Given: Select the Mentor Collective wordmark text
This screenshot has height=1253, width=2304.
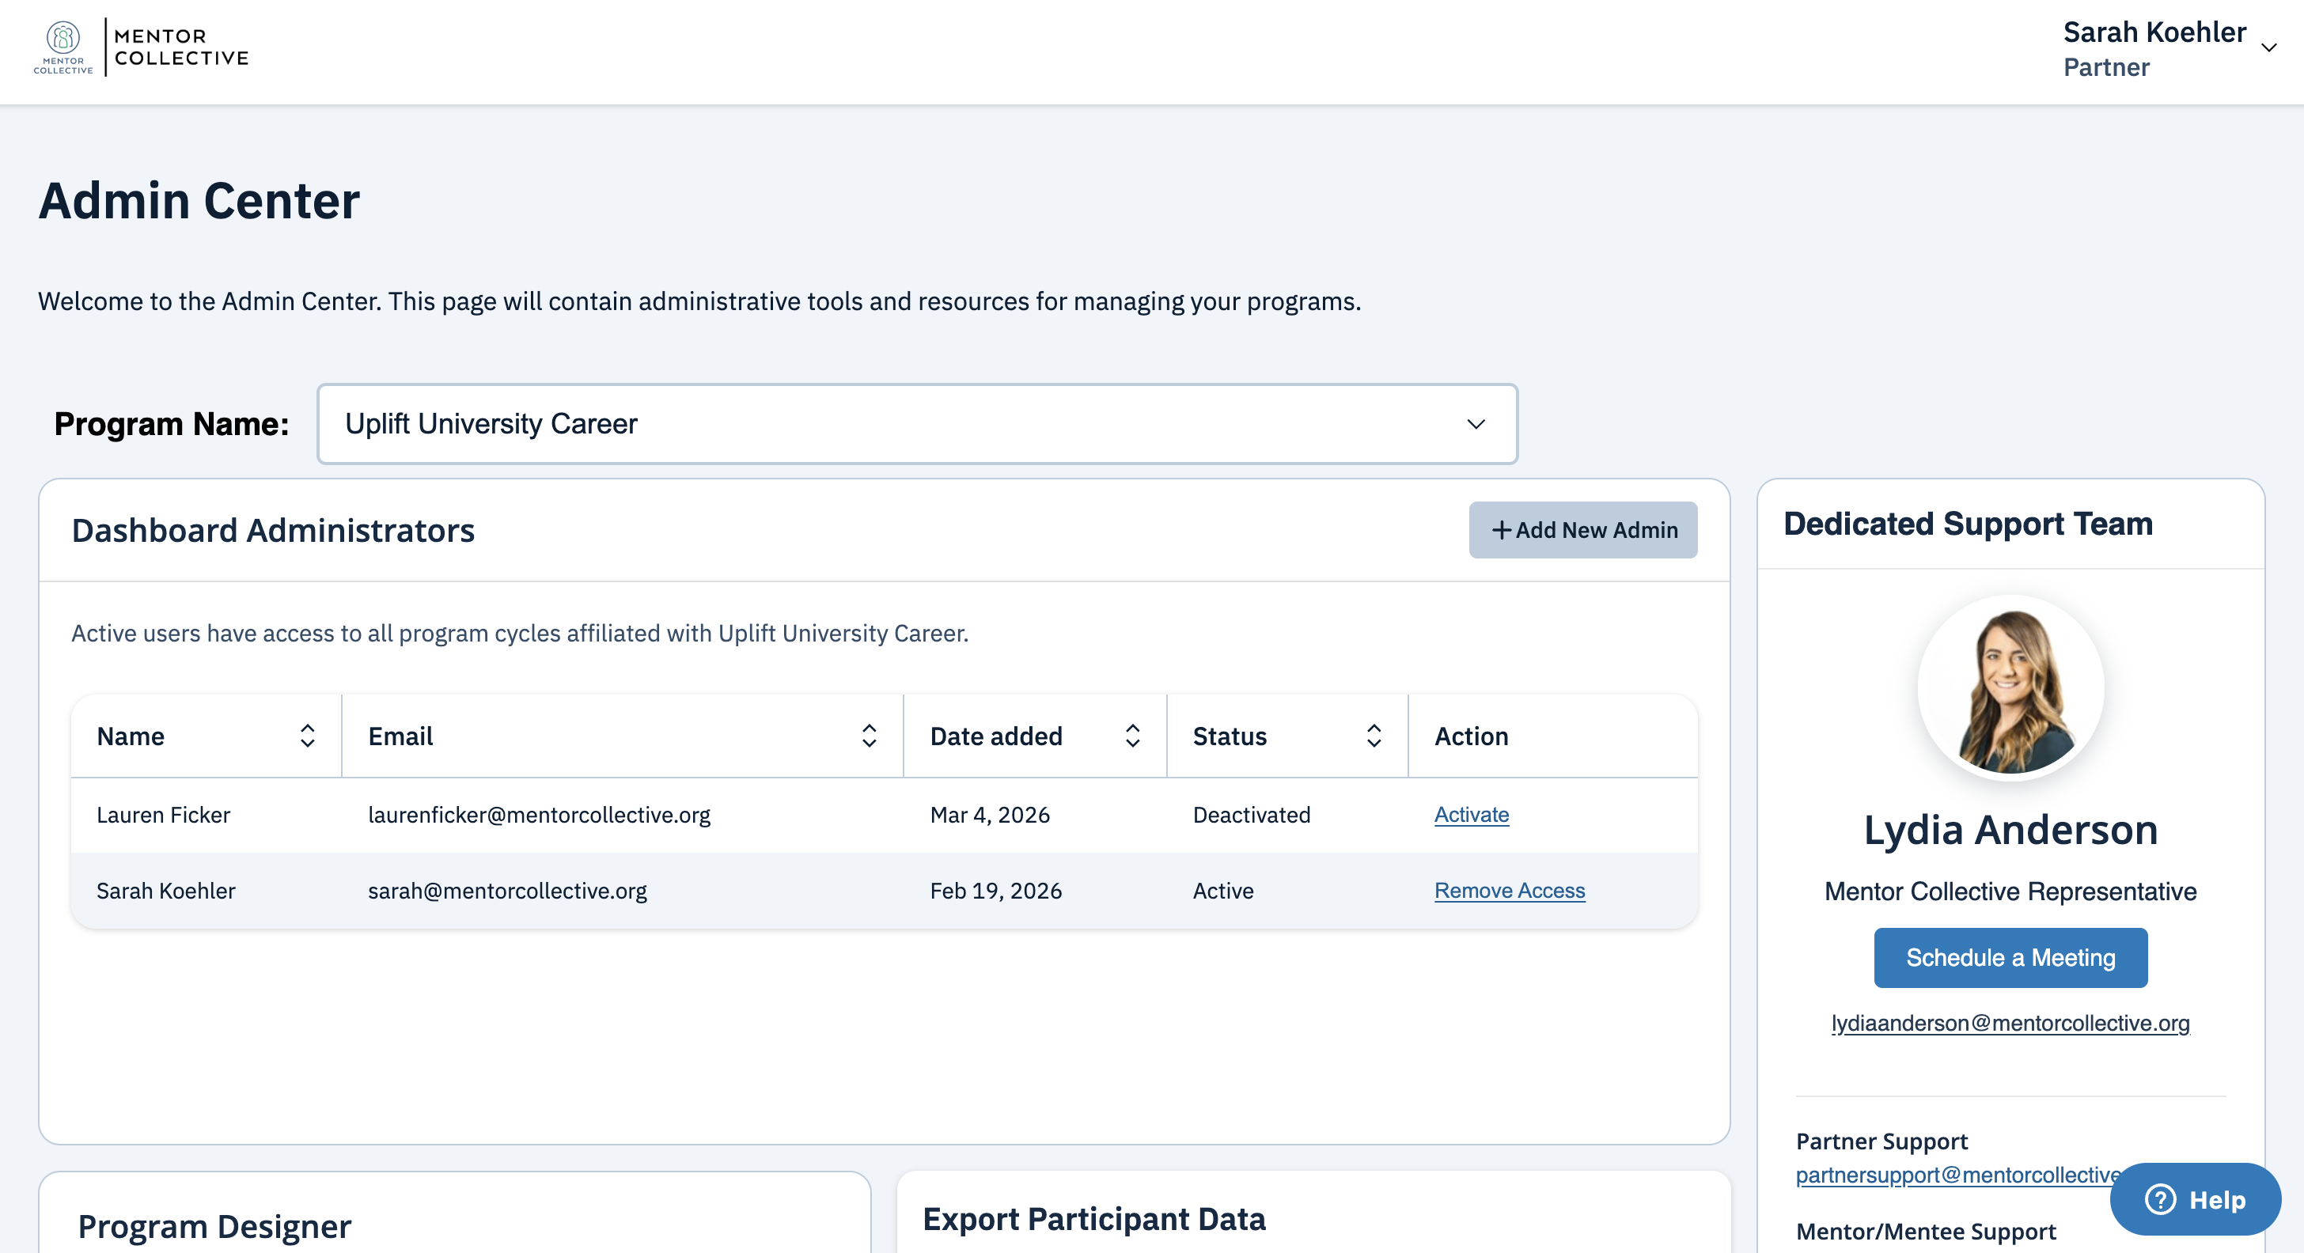Looking at the screenshot, I should pyautogui.click(x=181, y=47).
